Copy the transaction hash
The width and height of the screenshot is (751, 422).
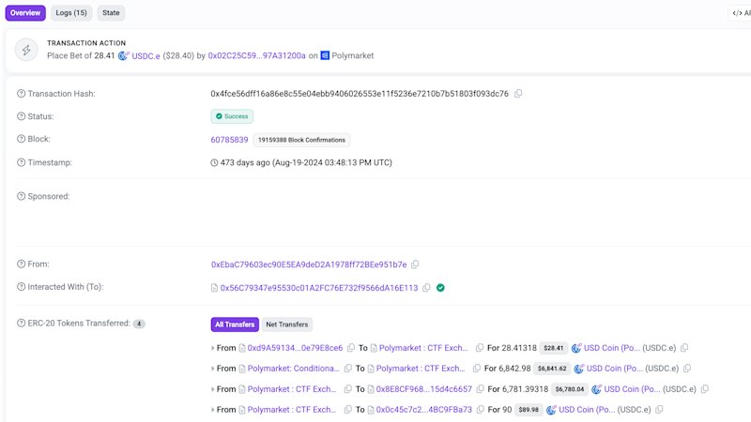(518, 94)
